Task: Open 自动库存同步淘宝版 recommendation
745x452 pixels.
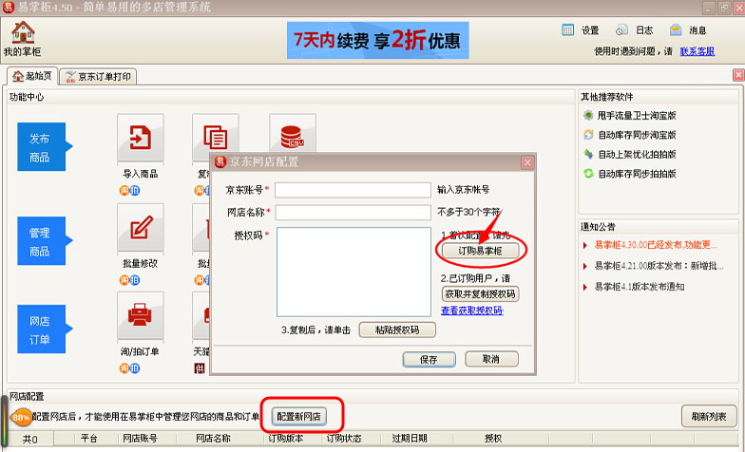Action: (637, 135)
